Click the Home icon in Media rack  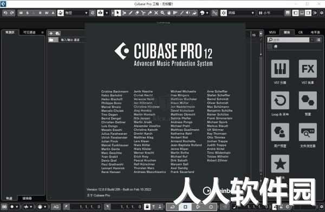[x=276, y=47]
